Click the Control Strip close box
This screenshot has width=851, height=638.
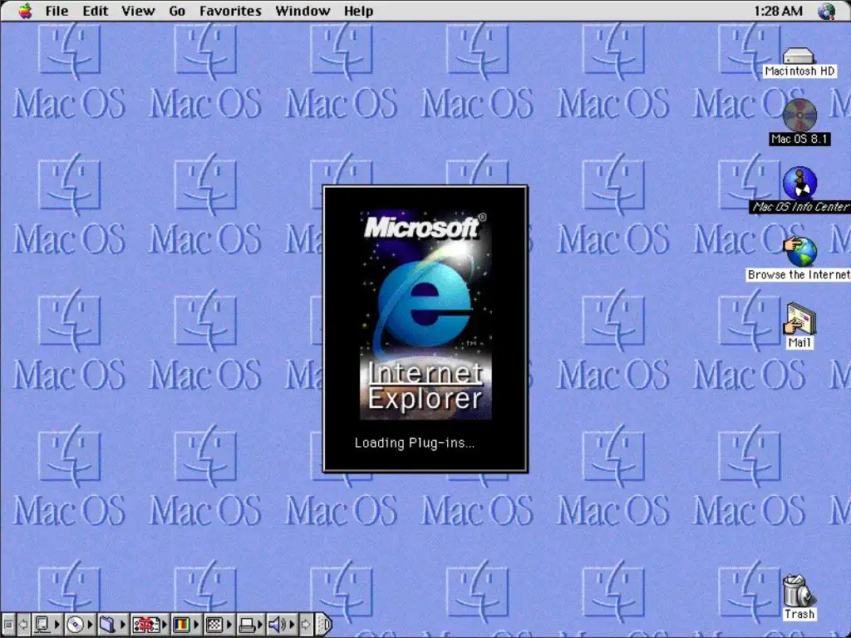[7, 625]
